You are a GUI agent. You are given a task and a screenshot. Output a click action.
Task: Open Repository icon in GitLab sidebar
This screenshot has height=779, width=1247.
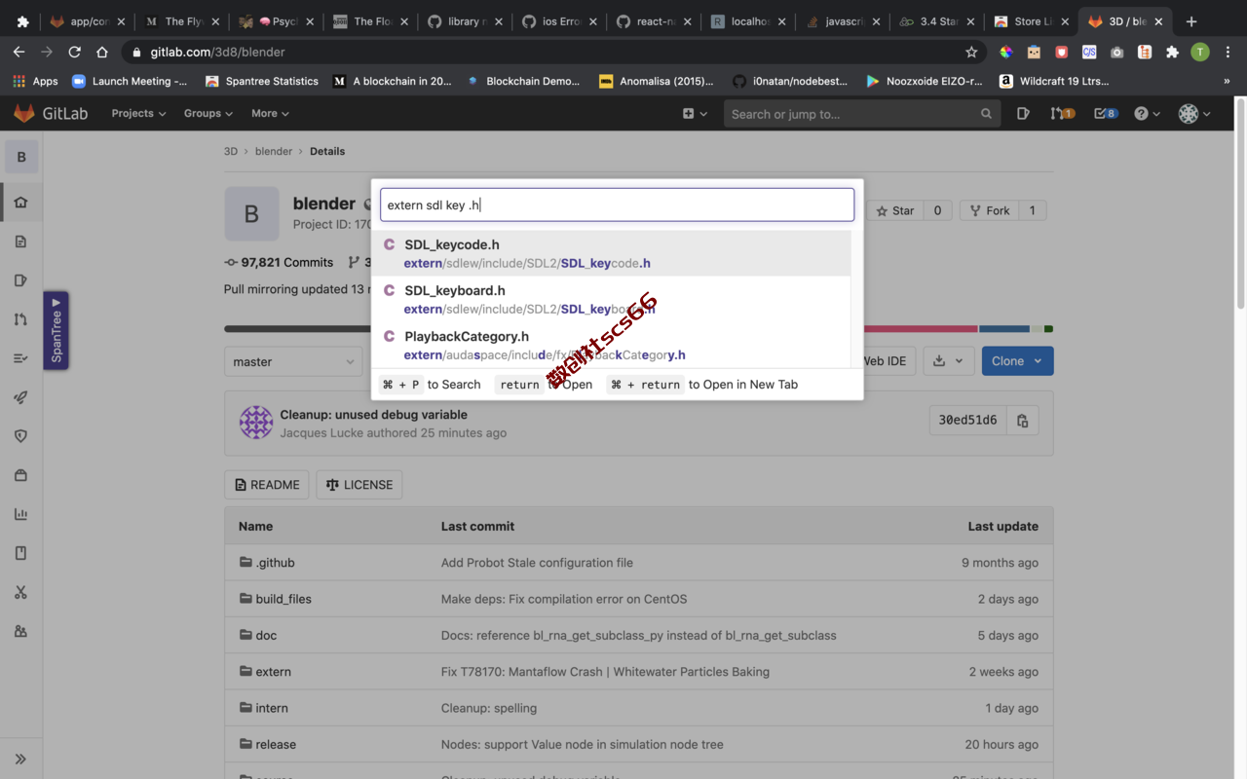point(20,241)
